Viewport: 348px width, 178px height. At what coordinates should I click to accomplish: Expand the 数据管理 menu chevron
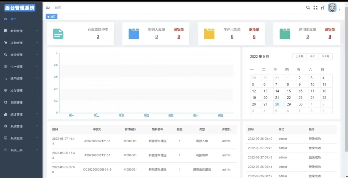tap(37, 31)
